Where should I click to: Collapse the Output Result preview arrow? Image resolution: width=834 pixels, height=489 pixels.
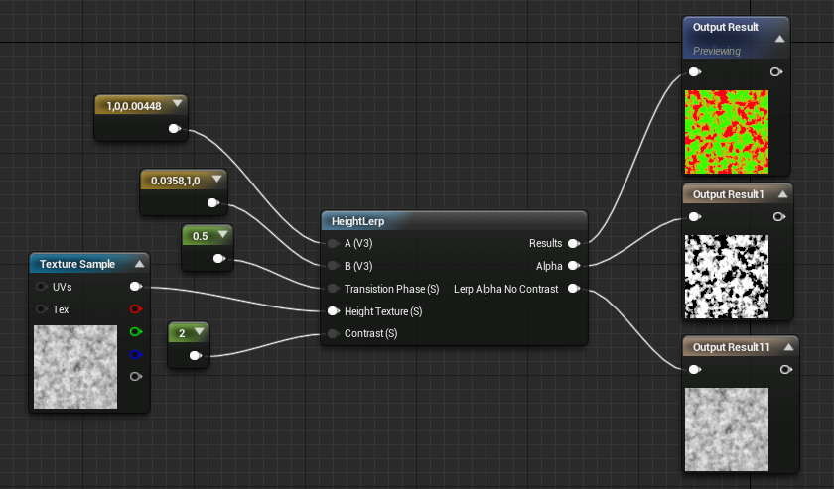point(779,39)
